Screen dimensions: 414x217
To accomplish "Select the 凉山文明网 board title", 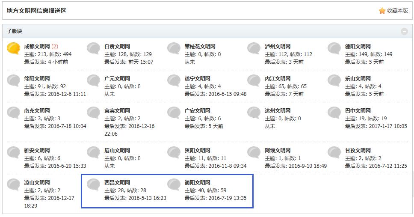I will click(37, 182).
